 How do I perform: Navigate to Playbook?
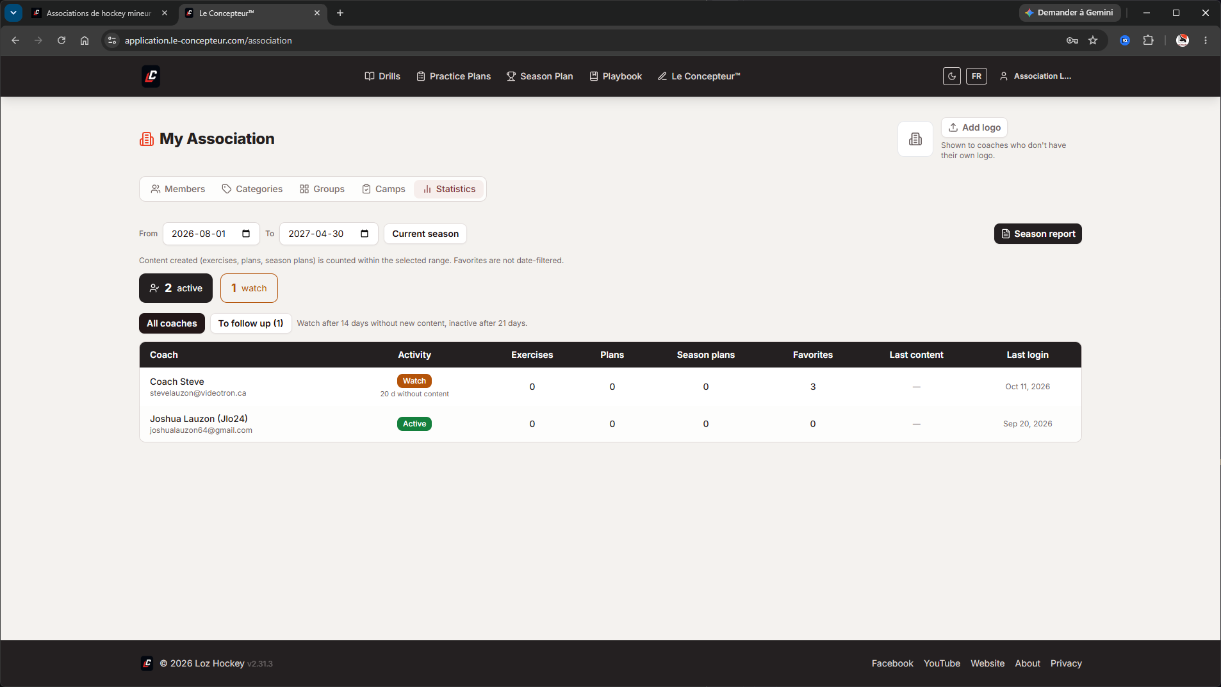pos(616,76)
